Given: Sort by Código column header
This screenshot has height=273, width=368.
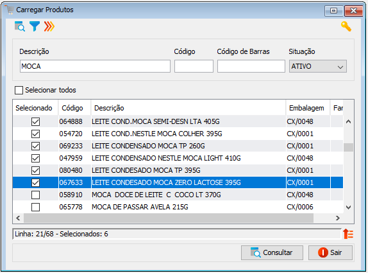Looking at the screenshot, I should (74, 108).
